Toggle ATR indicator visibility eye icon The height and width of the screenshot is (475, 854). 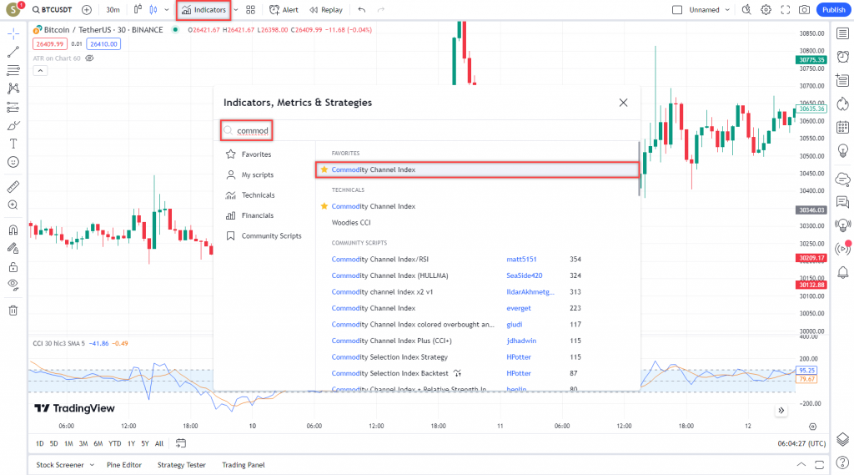[89, 58]
